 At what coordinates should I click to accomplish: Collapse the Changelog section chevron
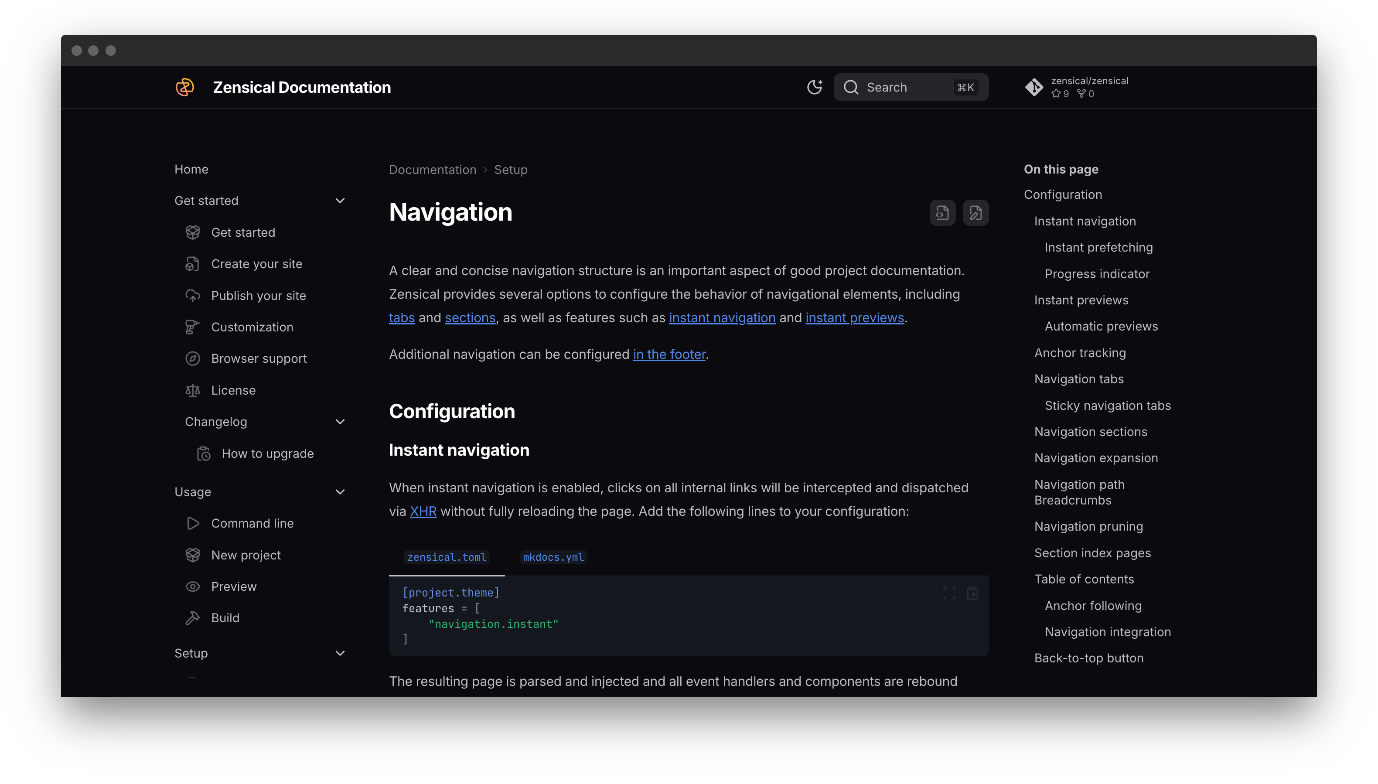(340, 422)
